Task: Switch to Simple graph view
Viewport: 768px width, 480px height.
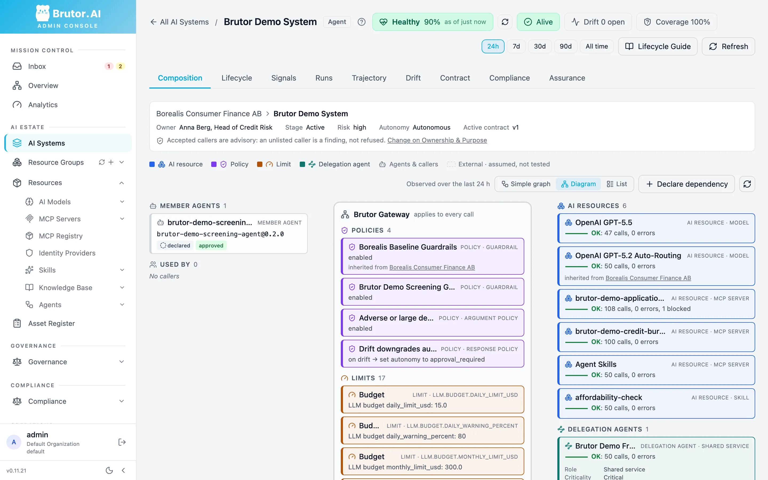Action: point(526,184)
